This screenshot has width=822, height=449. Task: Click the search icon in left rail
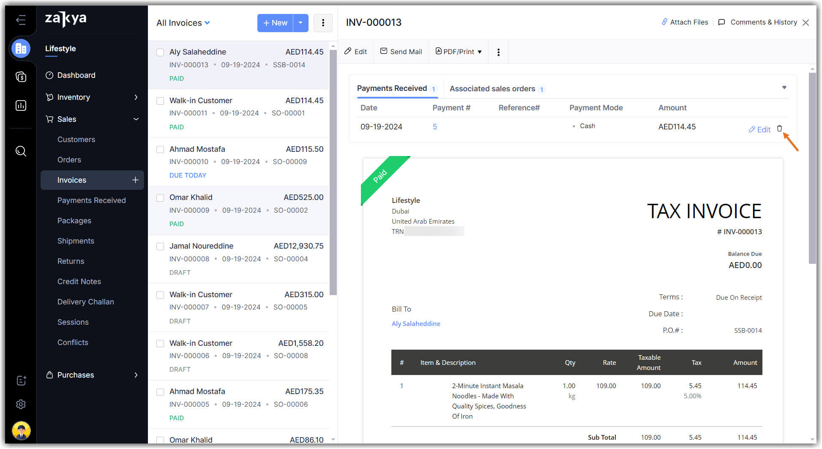point(21,151)
